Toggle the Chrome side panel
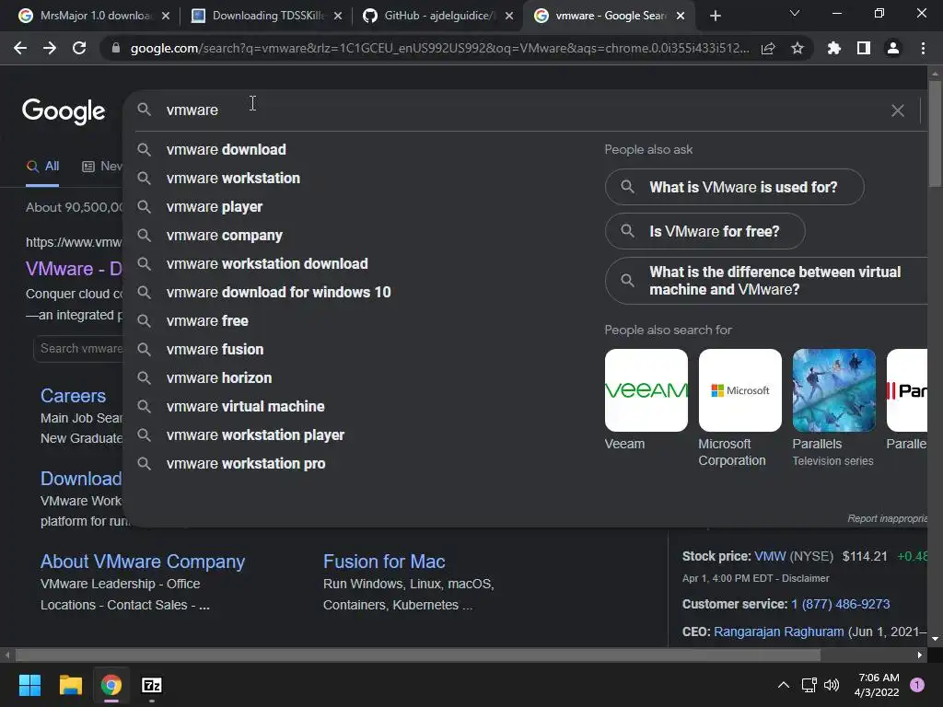943x707 pixels. click(x=864, y=48)
